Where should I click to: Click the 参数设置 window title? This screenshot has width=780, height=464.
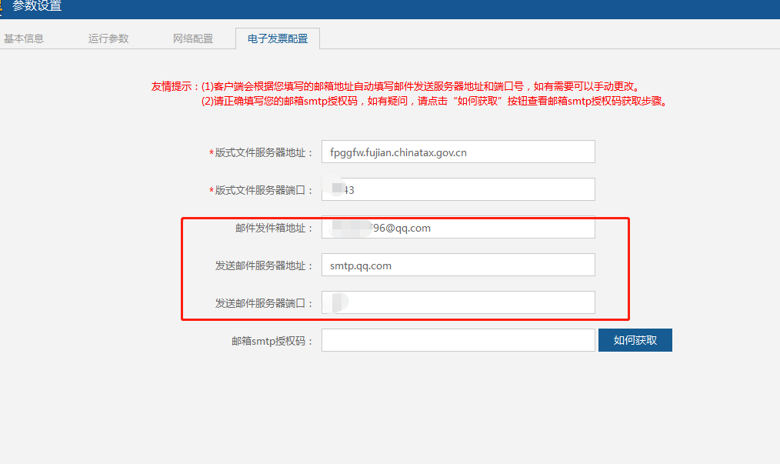pos(37,7)
